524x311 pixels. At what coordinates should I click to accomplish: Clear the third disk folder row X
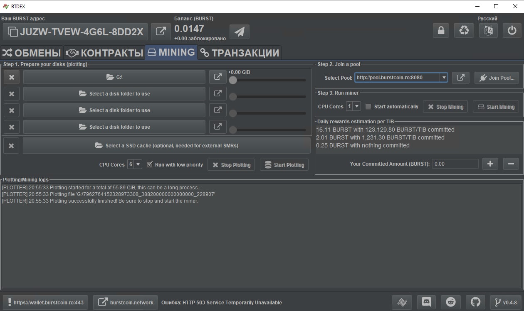tap(12, 110)
